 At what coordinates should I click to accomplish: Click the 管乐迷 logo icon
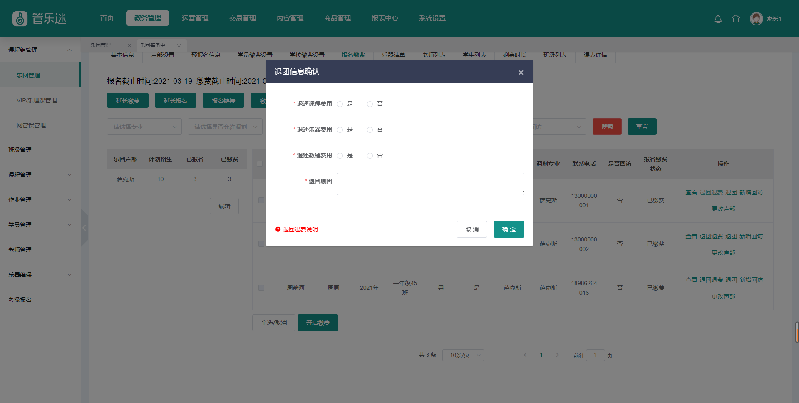coord(20,19)
